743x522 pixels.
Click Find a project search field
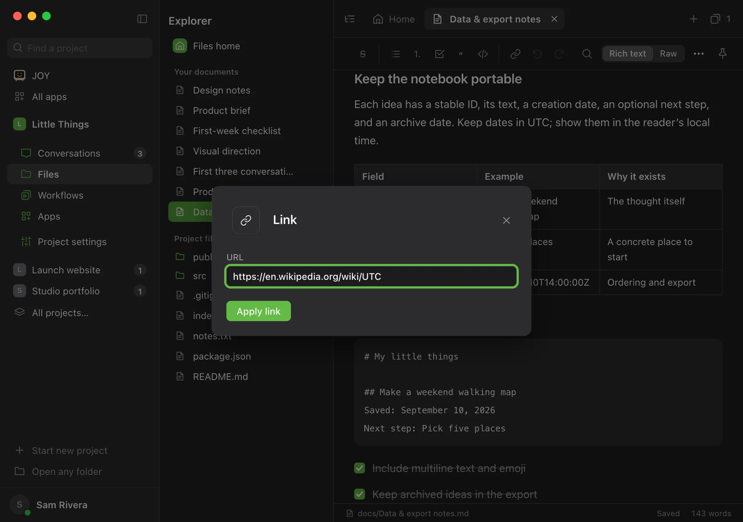click(x=80, y=48)
